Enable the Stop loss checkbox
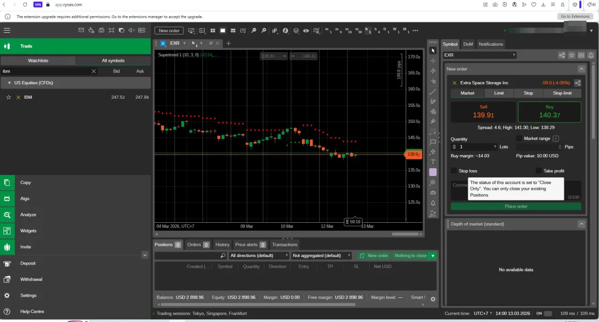The height and width of the screenshot is (322, 599). point(454,171)
